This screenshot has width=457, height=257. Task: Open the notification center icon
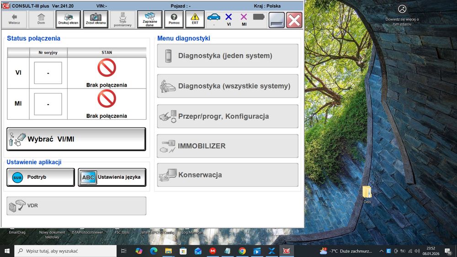tap(448, 251)
